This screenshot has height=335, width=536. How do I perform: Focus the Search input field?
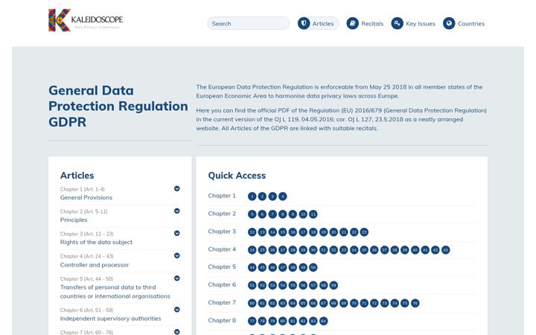pyautogui.click(x=248, y=23)
